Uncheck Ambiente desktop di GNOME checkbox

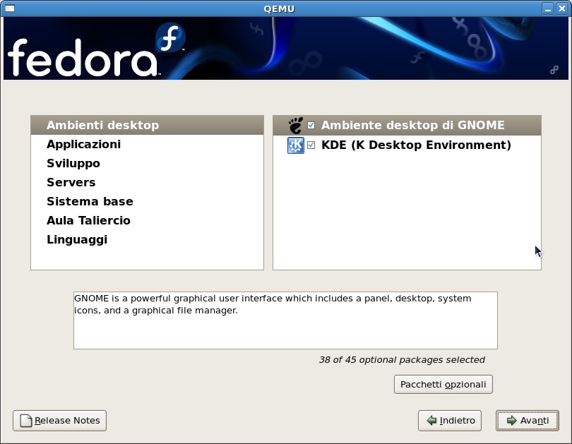(x=311, y=126)
